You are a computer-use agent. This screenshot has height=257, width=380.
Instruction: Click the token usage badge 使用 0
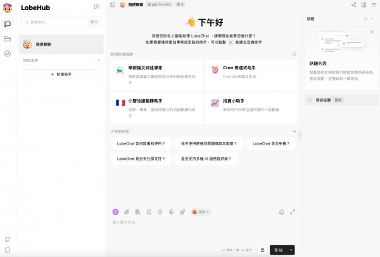click(x=201, y=212)
